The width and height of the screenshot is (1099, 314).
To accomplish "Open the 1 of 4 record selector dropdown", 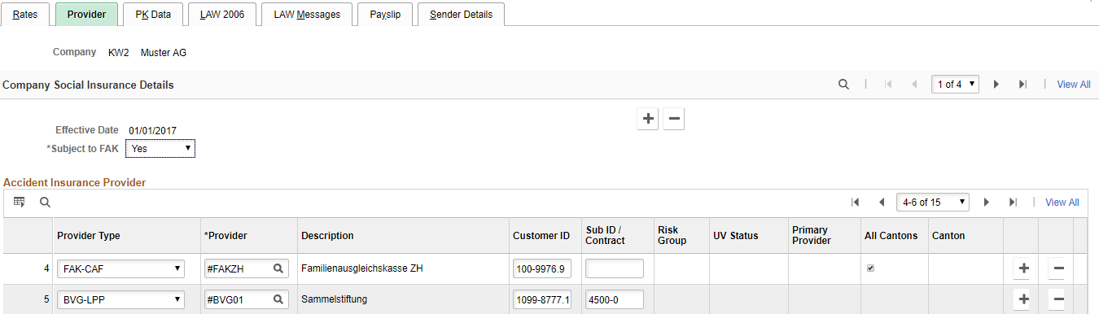I will point(955,85).
